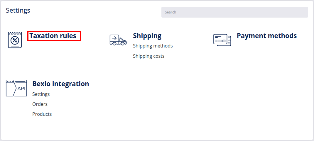Focus the Search settings field
Image resolution: width=314 pixels, height=141 pixels.
coord(235,12)
